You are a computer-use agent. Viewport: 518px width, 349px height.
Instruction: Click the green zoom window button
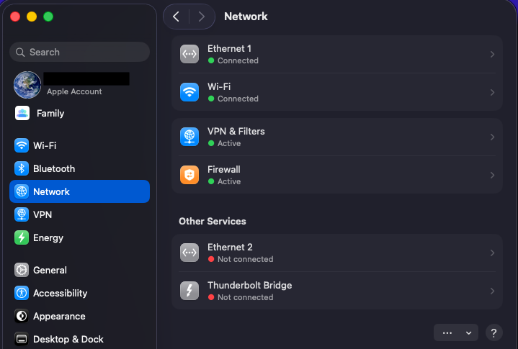coord(48,17)
